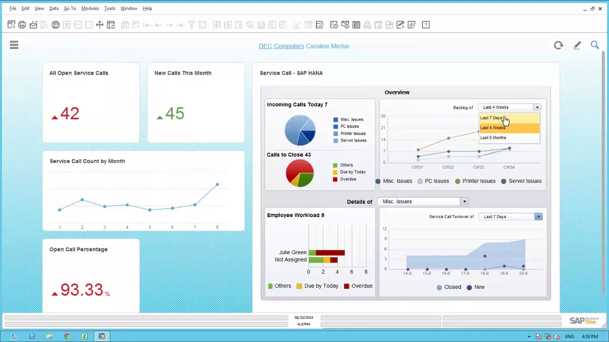This screenshot has height=342, width=609.
Task: Toggle the Misc. Issues backlog legend
Action: (x=394, y=181)
